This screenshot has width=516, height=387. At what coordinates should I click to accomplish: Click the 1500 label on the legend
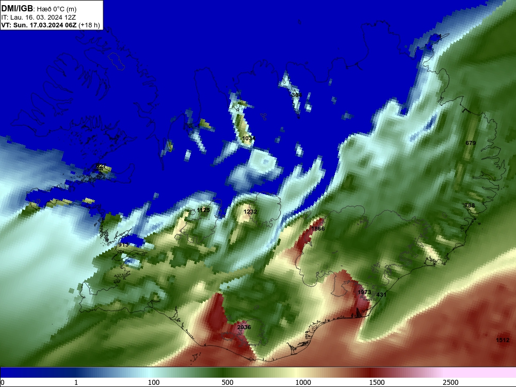(377, 382)
